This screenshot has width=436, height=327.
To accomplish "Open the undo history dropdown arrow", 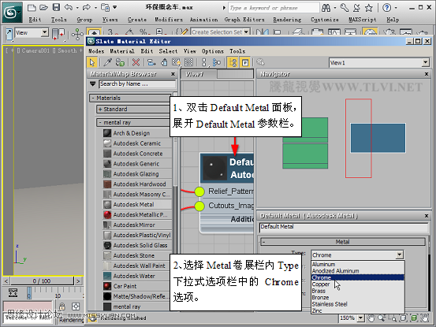I will [x=77, y=8].
